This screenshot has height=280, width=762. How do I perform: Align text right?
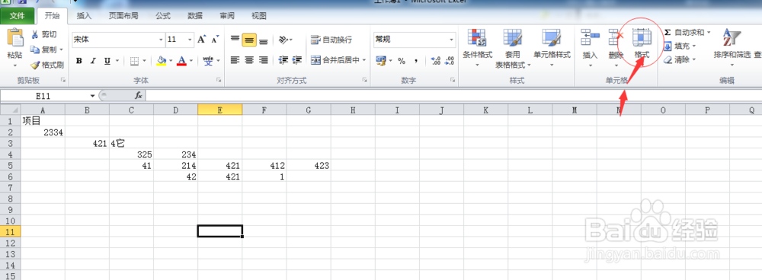tap(264, 60)
